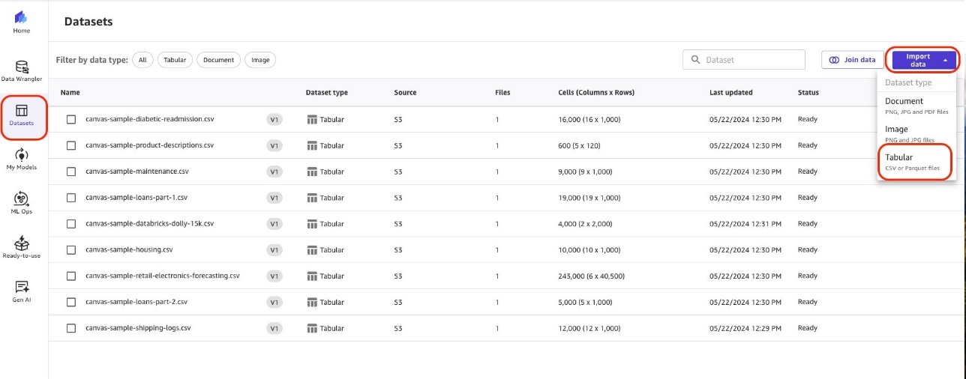966x379 pixels.
Task: Click the Tabular icon in product-descriptions row
Action: 312,145
